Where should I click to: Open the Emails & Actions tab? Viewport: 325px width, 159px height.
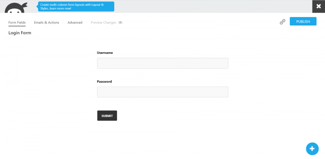(x=47, y=23)
